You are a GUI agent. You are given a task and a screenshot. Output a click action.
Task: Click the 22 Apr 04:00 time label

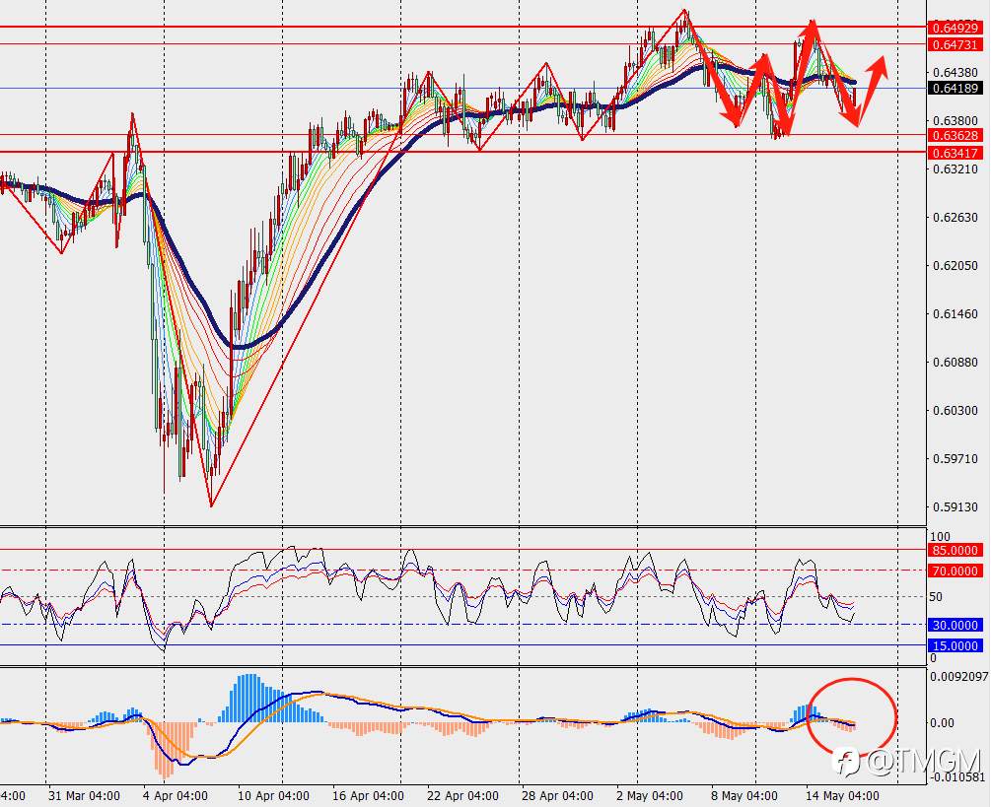tap(462, 795)
